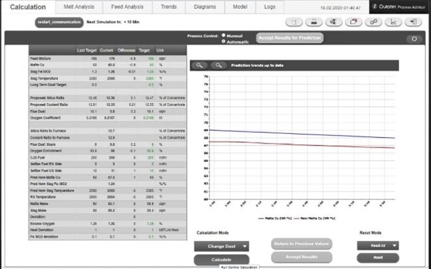Image resolution: width=431 pixels, height=269 pixels.
Task: Click the chain link icon button
Action: 374,21
